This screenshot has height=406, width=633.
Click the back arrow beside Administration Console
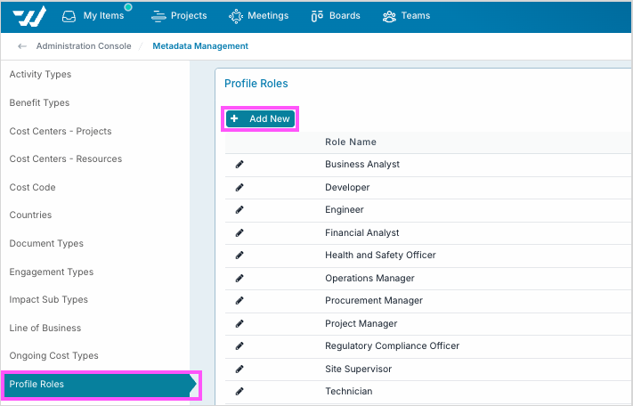coord(22,46)
